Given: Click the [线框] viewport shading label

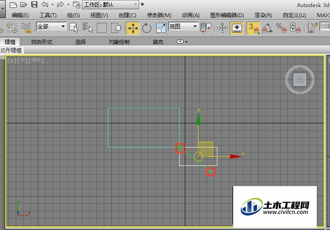Looking at the screenshot, I should pyautogui.click(x=36, y=61).
